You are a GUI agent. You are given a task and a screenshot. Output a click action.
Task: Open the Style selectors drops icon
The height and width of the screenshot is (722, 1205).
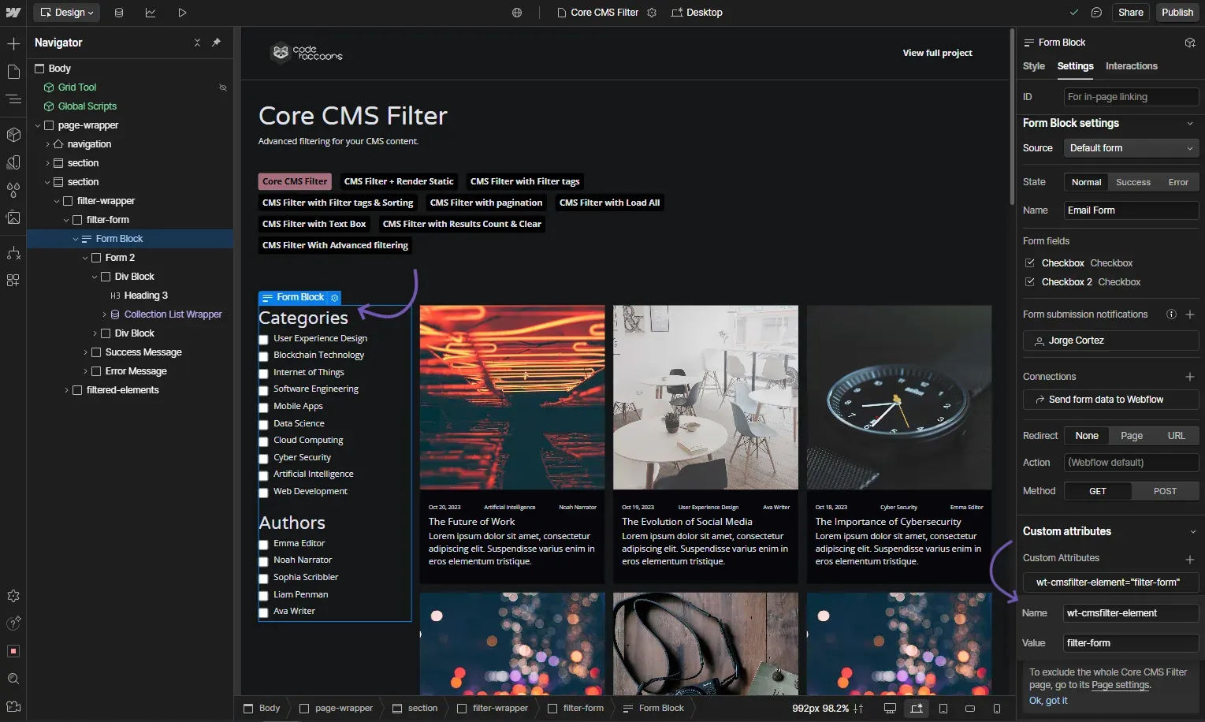coord(13,190)
